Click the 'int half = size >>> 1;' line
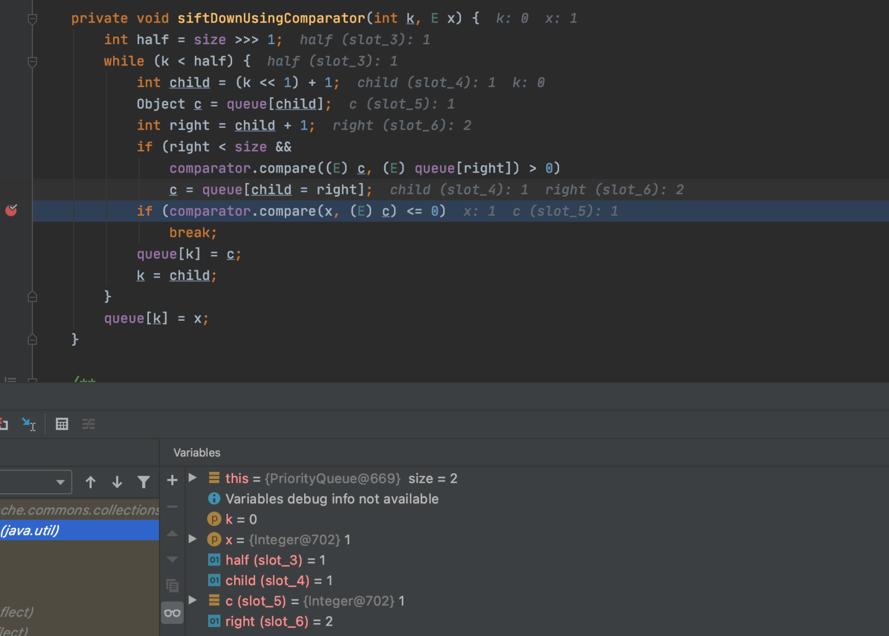Viewport: 889px width, 636px height. coord(193,40)
